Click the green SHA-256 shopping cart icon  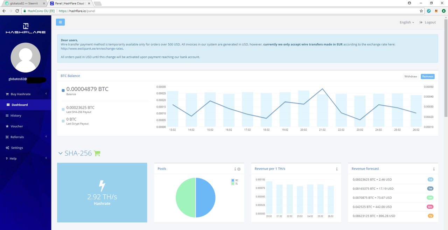[97, 153]
